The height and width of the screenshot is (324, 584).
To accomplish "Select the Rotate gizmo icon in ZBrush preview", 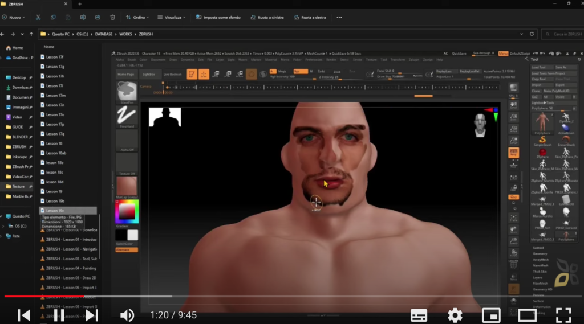I will (x=240, y=74).
